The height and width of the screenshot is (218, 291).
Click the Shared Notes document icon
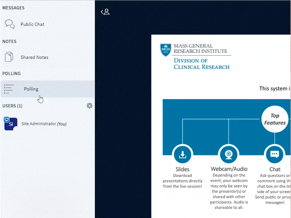point(9,57)
